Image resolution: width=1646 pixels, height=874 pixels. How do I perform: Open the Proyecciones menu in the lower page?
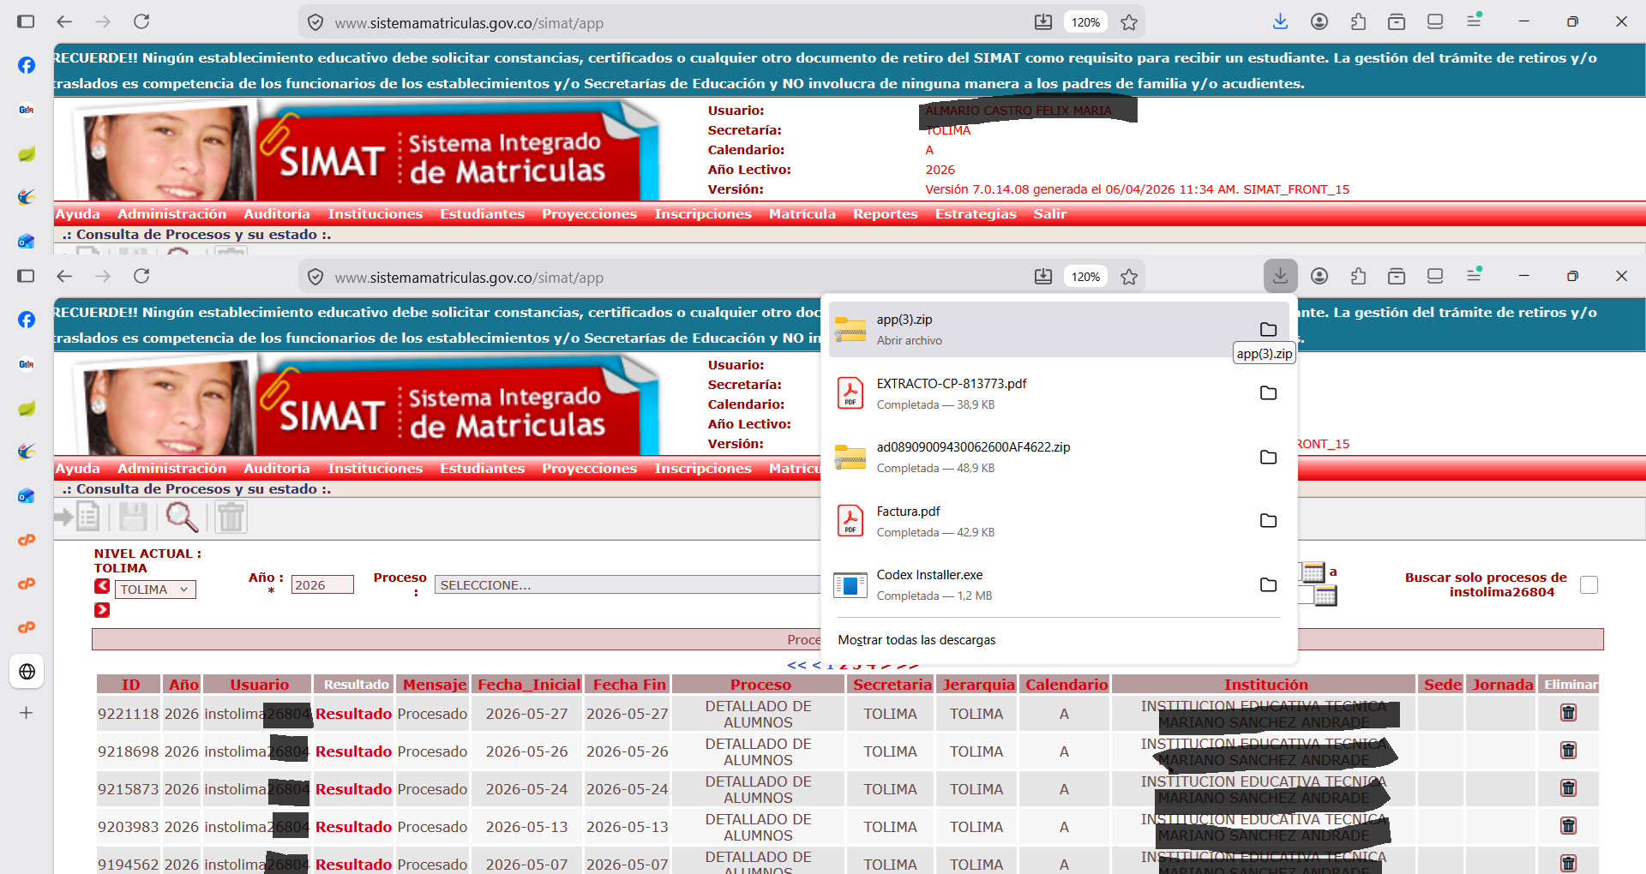pos(589,468)
